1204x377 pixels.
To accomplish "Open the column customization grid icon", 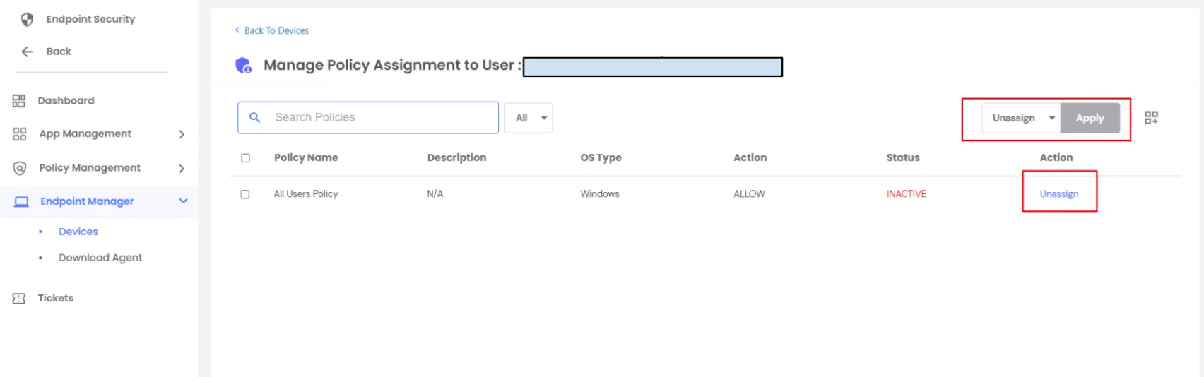I will point(1151,117).
